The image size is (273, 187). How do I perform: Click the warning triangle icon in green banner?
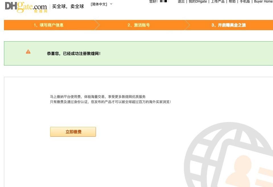tap(28, 52)
